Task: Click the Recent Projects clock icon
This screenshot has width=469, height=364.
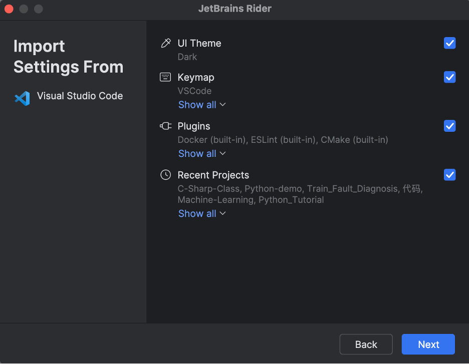Action: [166, 175]
